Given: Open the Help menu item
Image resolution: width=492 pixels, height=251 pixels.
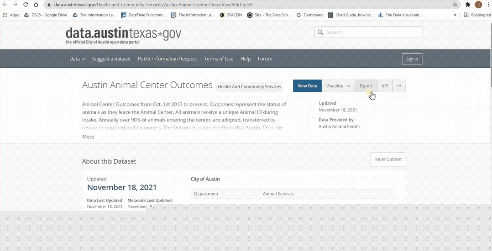Looking at the screenshot, I should coord(246,59).
